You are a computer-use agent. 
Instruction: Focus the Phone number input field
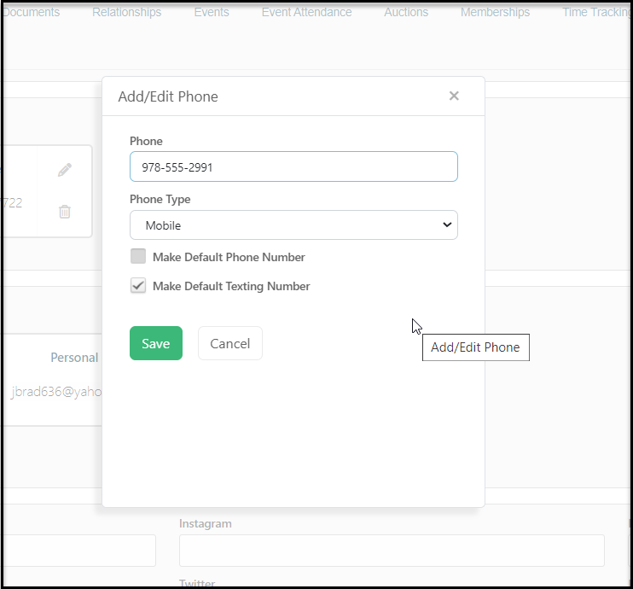coord(293,166)
